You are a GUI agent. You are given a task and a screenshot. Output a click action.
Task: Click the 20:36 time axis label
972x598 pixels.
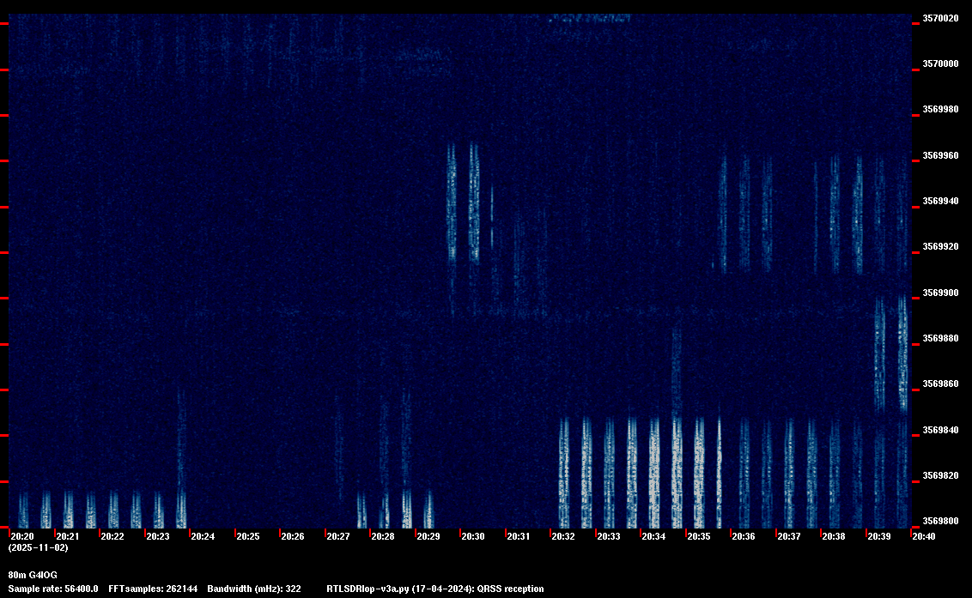[x=744, y=536]
